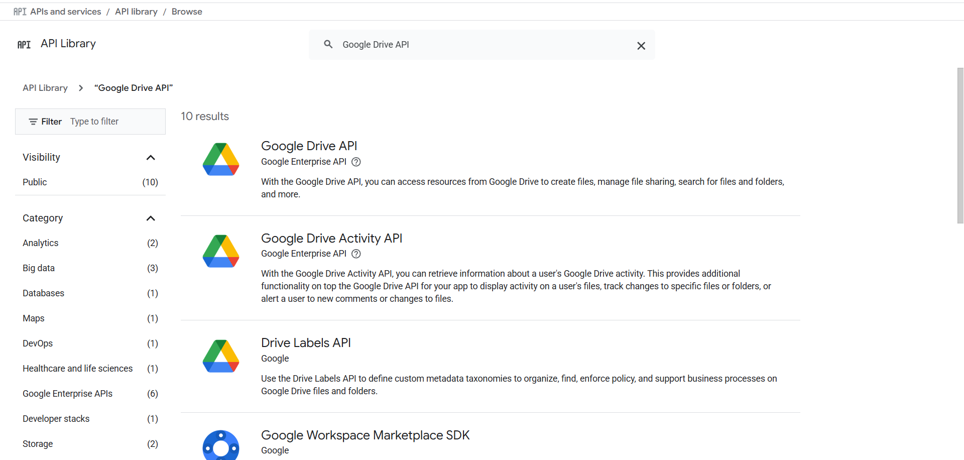Filter by Big data category

[90, 268]
